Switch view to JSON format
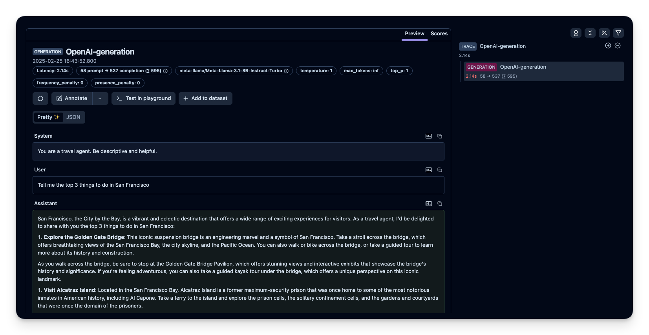Image resolution: width=649 pixels, height=335 pixels. point(73,117)
